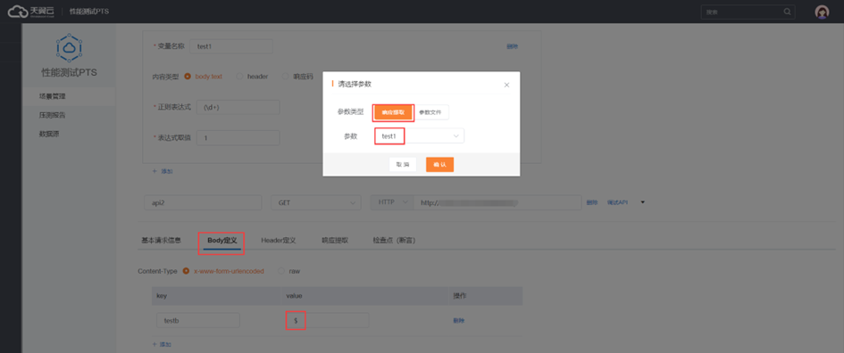Screen dimensions: 844x353
Task: Switch to 检查点（断言）tab
Action: tap(394, 240)
